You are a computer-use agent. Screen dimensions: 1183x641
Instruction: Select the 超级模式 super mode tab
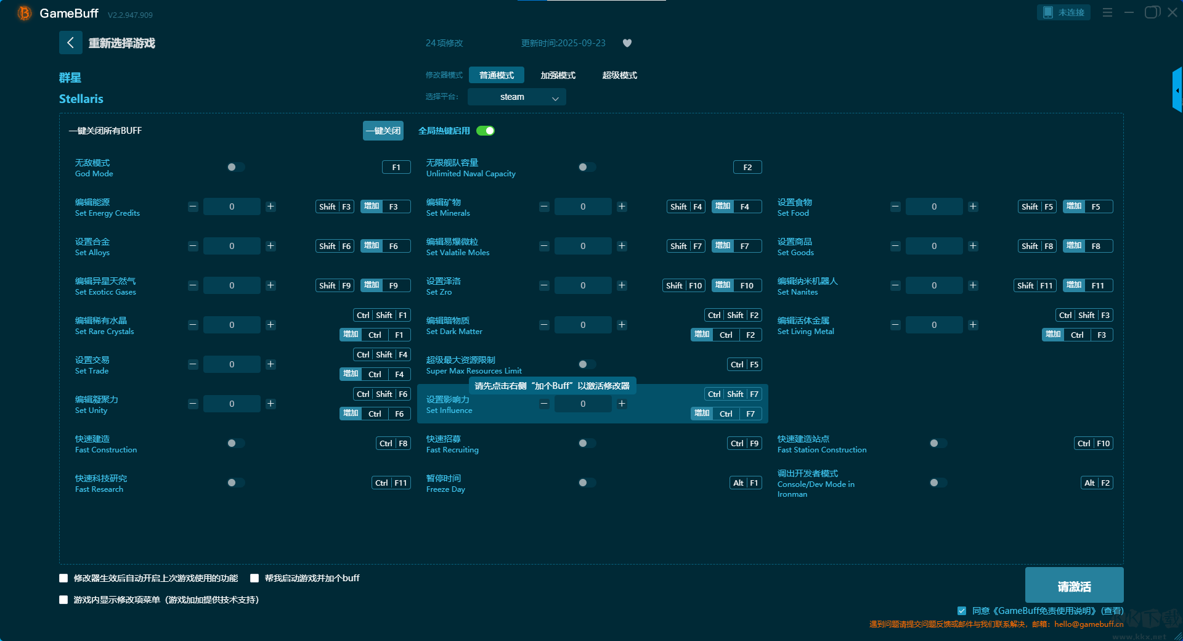click(619, 75)
